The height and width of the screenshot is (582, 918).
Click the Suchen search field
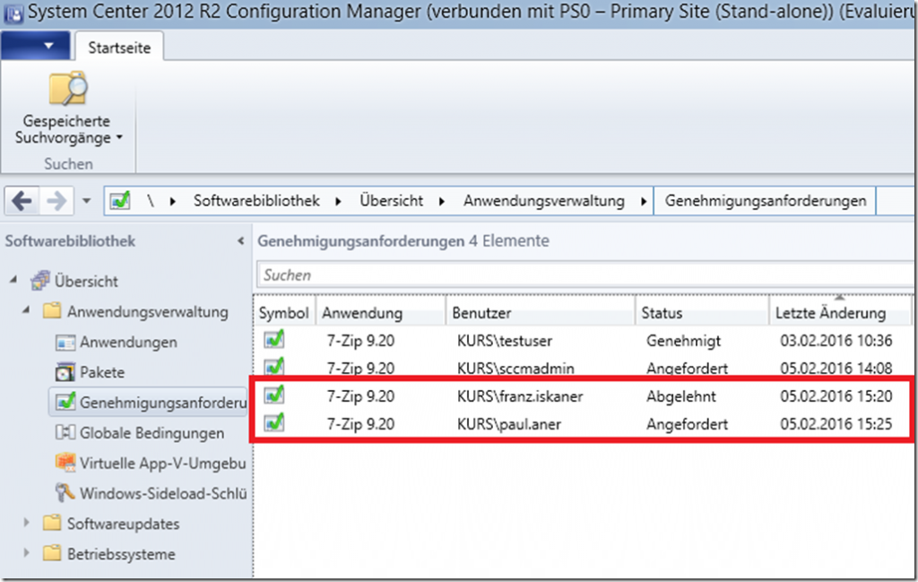pyautogui.click(x=583, y=275)
